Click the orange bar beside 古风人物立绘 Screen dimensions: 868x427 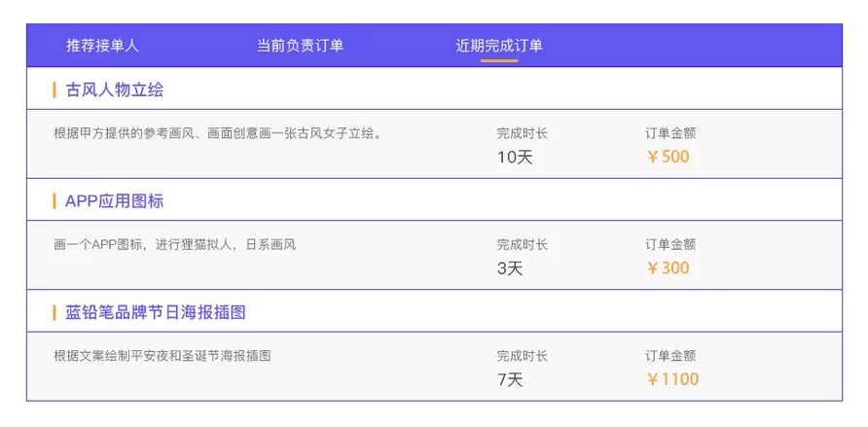(54, 90)
